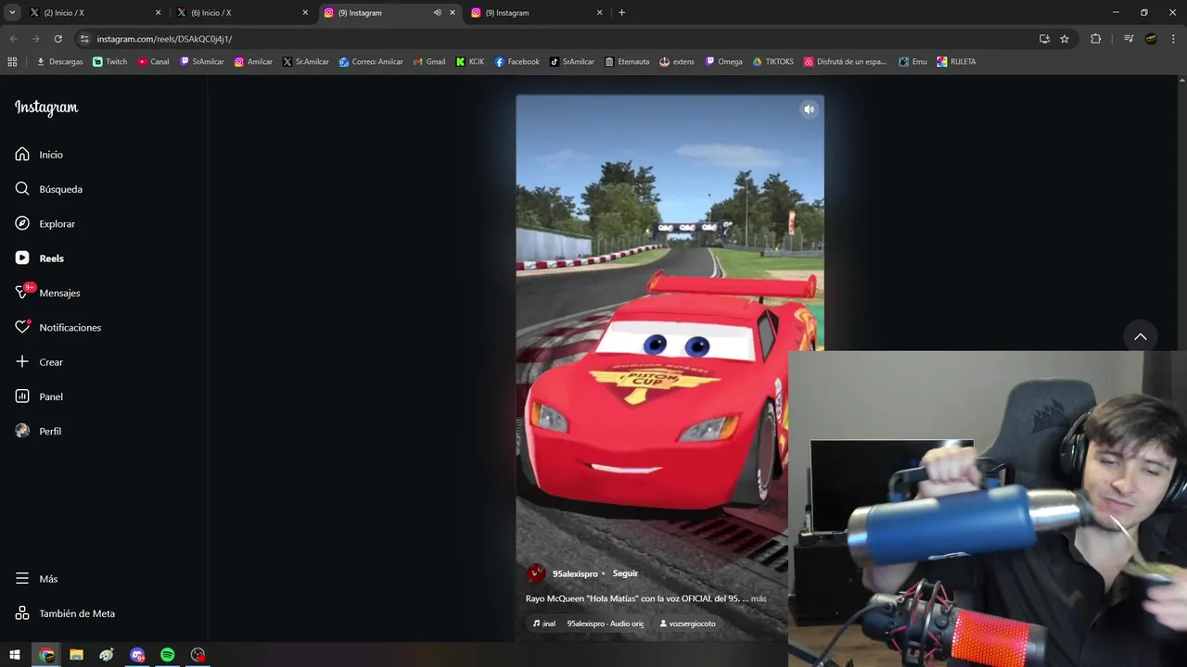Open Eternauta bookmark
The width and height of the screenshot is (1187, 667).
(x=627, y=62)
